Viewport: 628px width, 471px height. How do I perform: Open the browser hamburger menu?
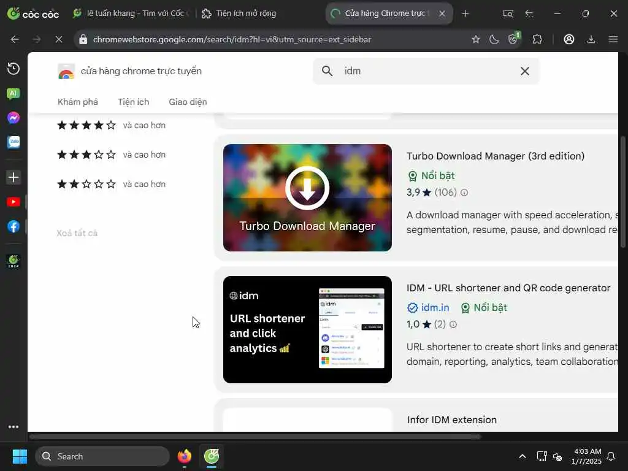tap(613, 39)
